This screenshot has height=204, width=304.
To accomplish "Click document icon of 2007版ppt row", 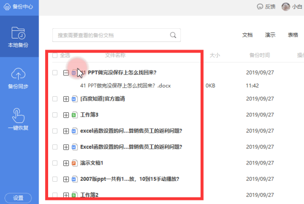I will (x=74, y=179).
